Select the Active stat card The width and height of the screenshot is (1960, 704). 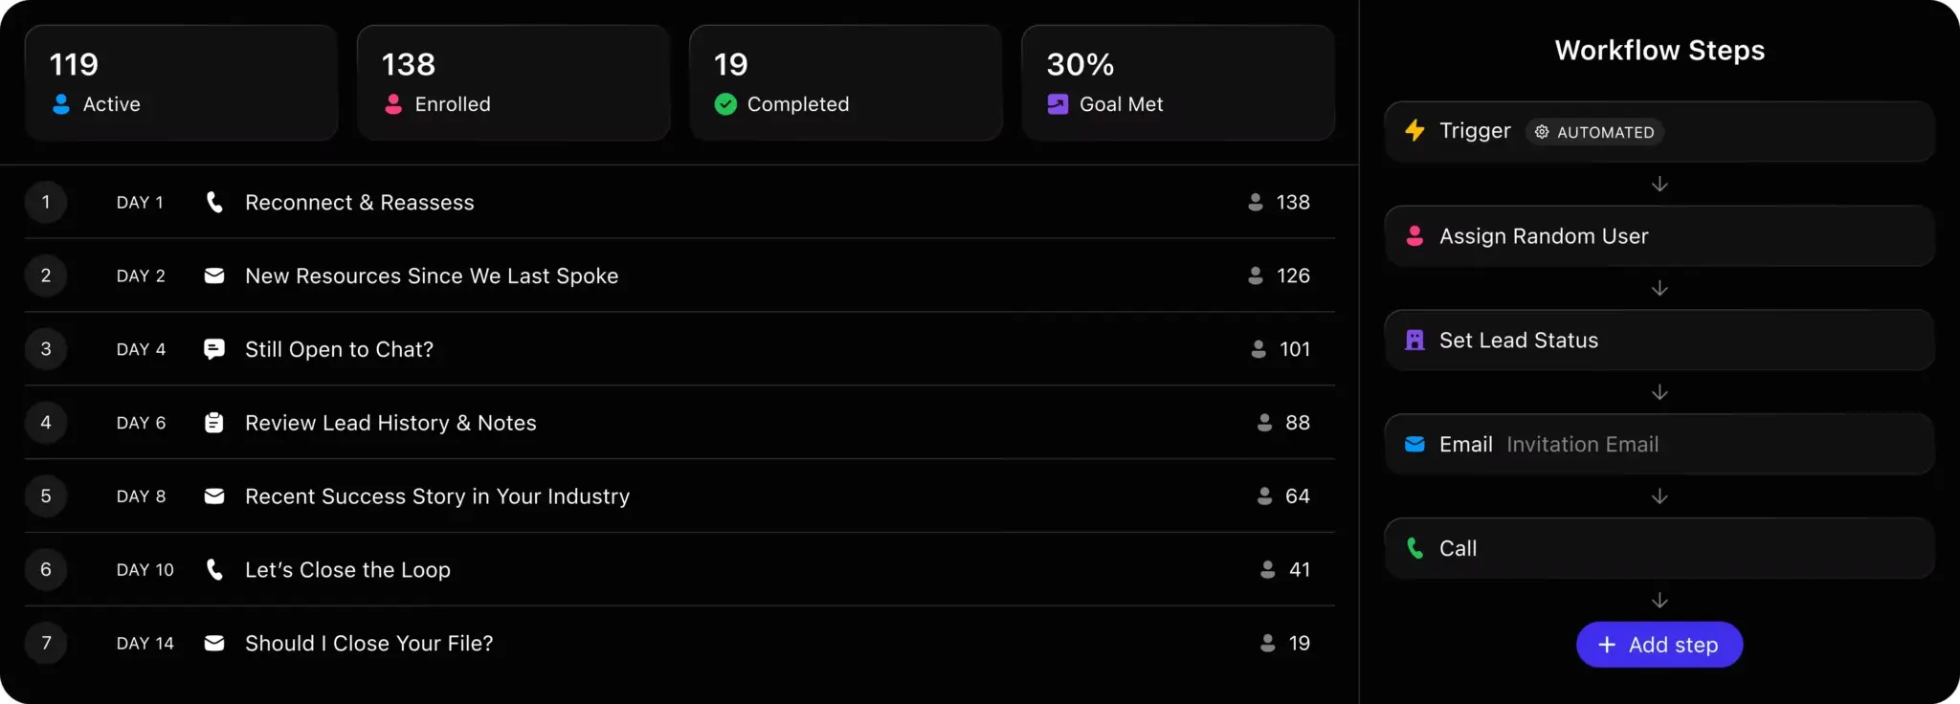[181, 83]
